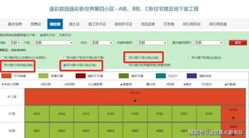Select the 销控表 tab

(x=55, y=24)
